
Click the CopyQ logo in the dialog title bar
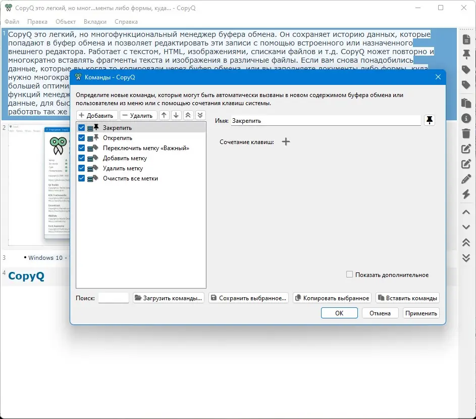[x=78, y=77]
